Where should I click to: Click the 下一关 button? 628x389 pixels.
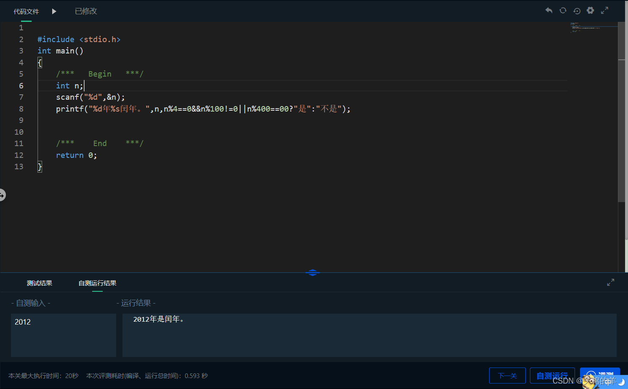[507, 376]
